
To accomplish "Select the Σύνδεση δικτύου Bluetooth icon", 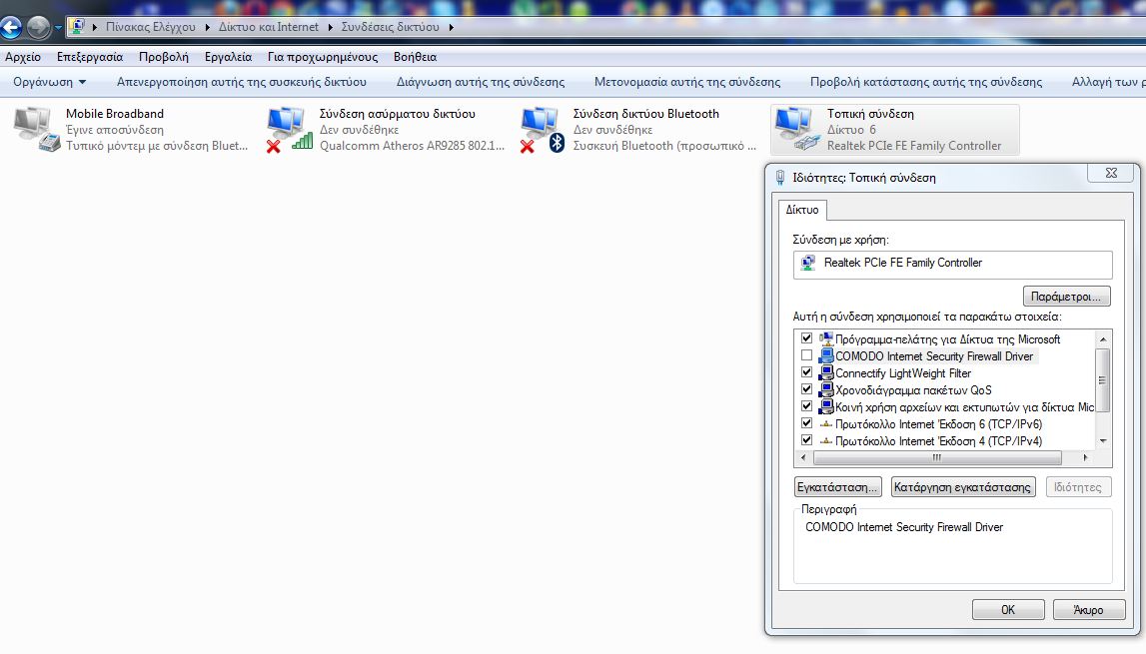I will 544,130.
